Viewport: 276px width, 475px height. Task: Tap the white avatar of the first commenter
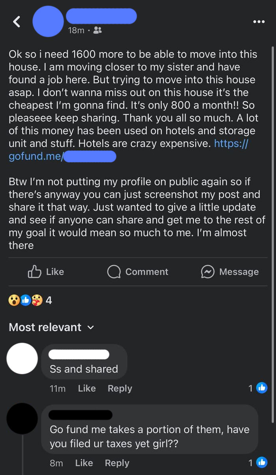[22, 358]
